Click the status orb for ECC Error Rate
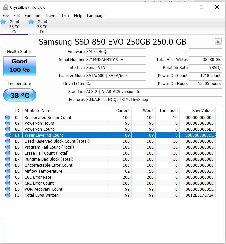Screen dimensions: 226x244 (x=8, y=177)
